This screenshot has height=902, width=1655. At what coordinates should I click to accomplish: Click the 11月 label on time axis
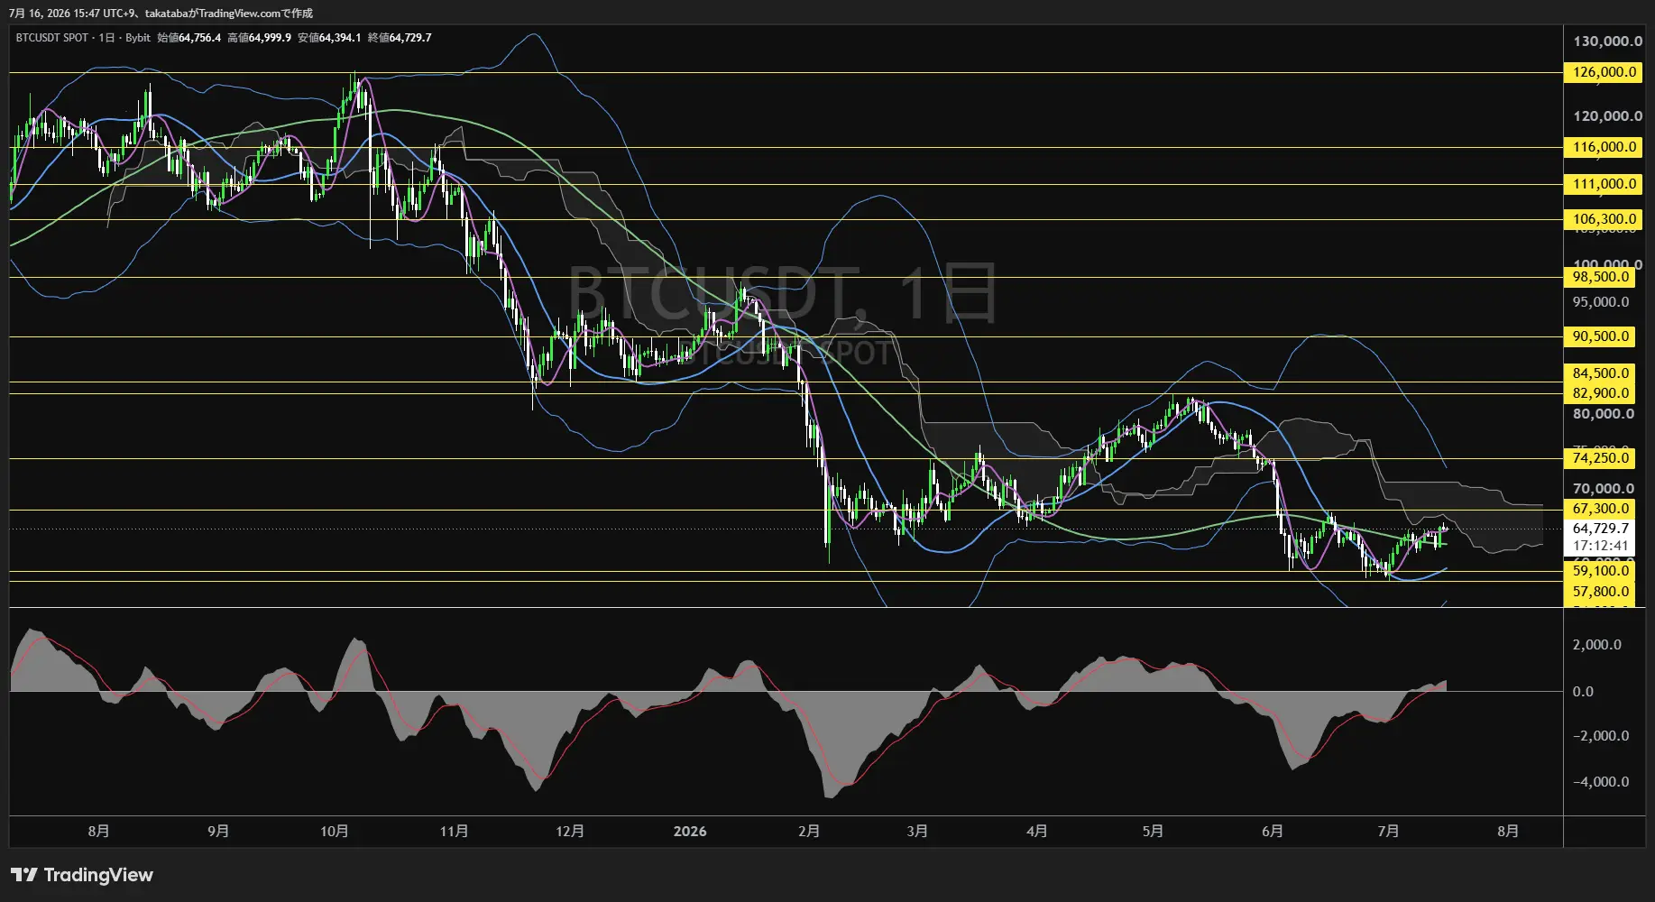point(454,832)
